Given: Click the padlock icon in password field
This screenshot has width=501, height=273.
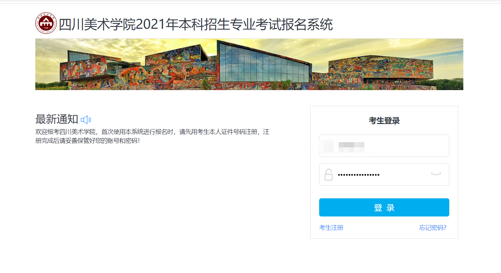Looking at the screenshot, I should [x=328, y=175].
